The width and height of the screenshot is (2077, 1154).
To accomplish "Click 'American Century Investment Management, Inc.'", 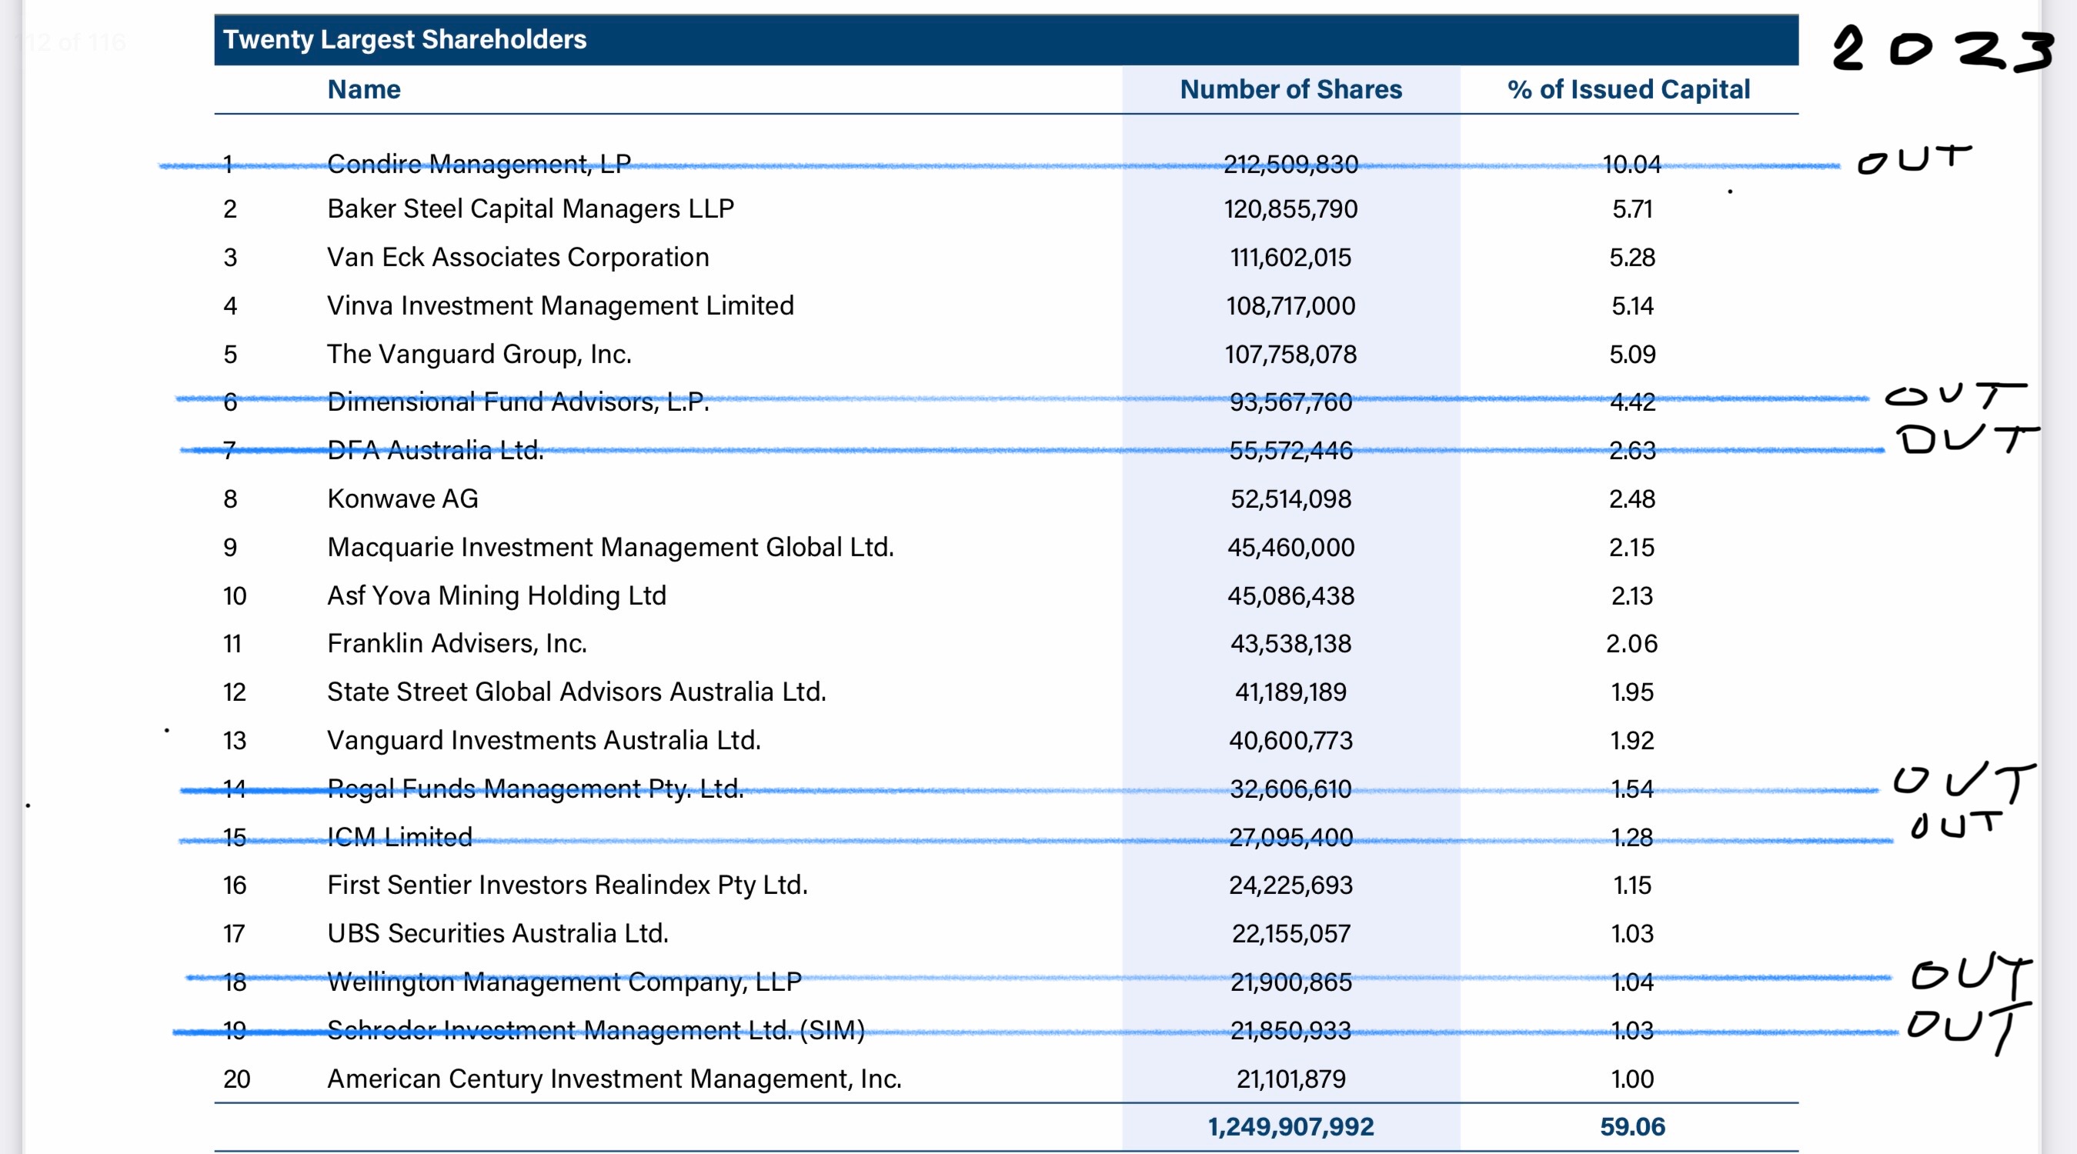I will pos(614,1079).
